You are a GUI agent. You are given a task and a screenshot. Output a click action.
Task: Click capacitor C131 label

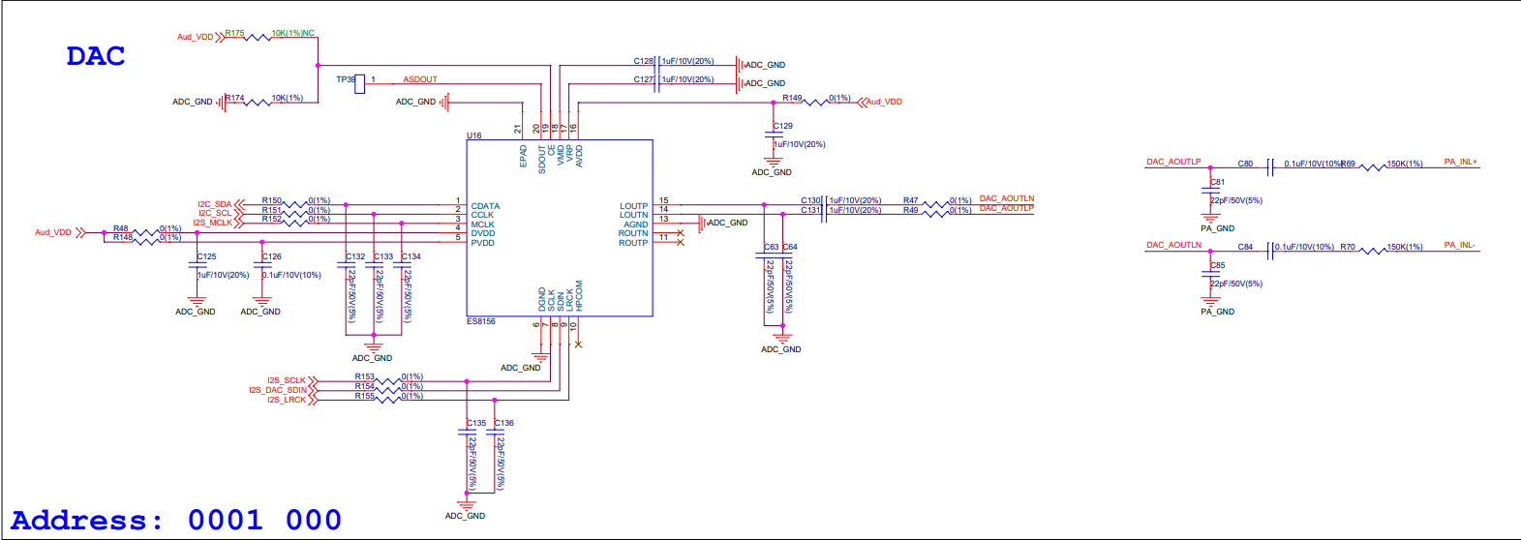coord(810,210)
